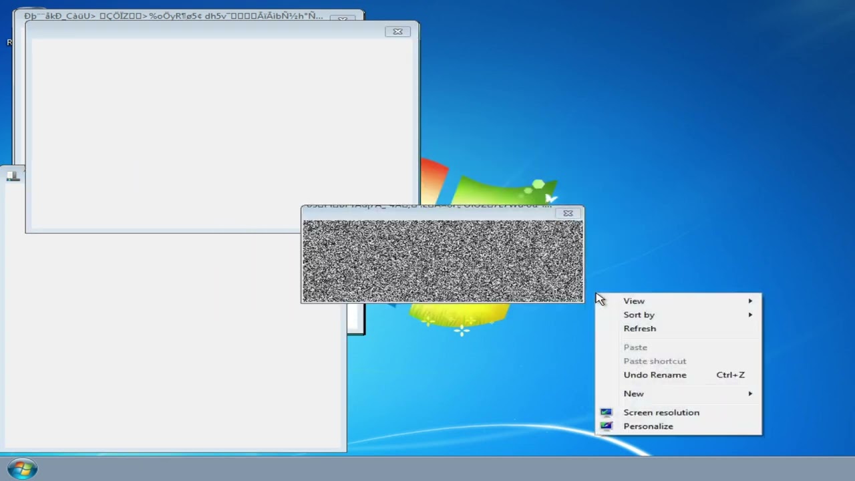Click the small icon in lower-left window's title bar
Viewport: 855px width, 481px height.
click(13, 176)
